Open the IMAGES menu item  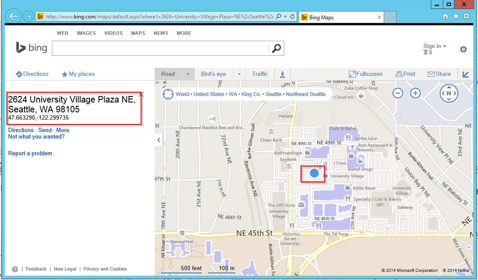86,33
